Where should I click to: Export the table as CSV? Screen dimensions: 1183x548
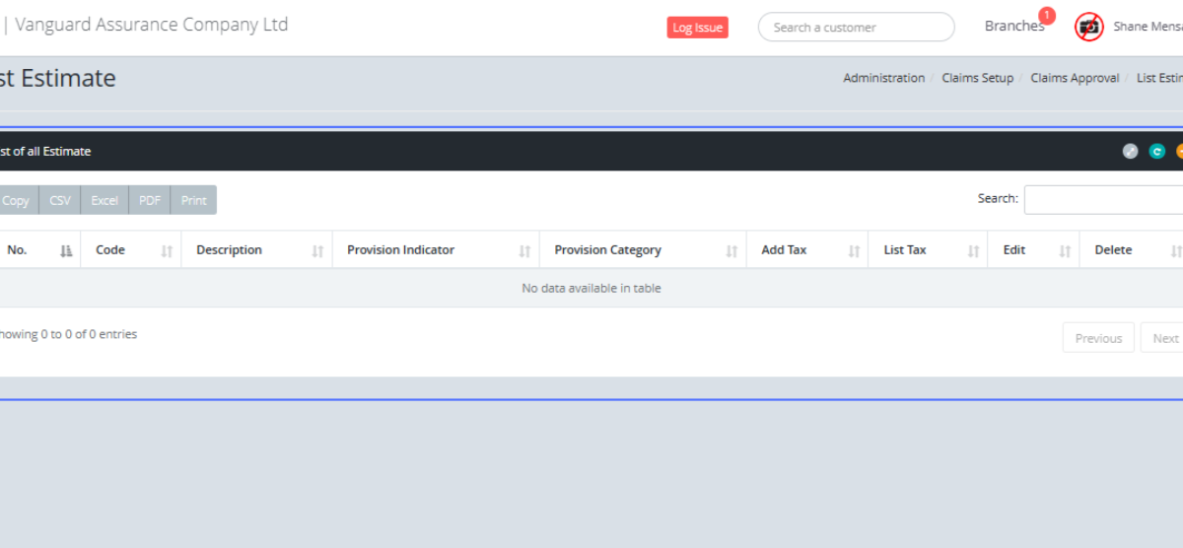60,200
